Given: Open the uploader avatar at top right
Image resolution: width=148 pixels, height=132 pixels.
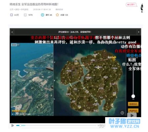Looking at the screenshot, I should pyautogui.click(x=142, y=8).
